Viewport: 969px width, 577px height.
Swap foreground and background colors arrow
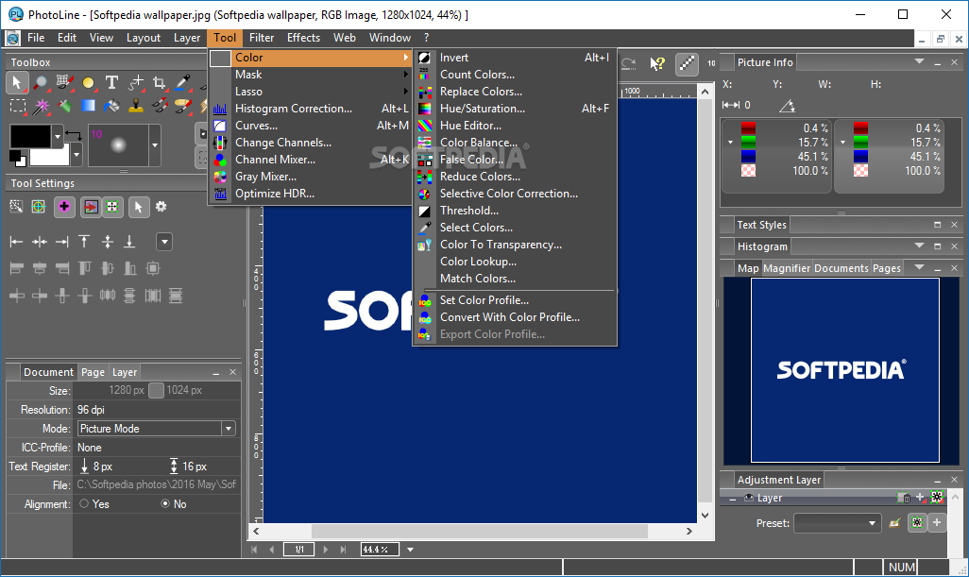tap(74, 134)
